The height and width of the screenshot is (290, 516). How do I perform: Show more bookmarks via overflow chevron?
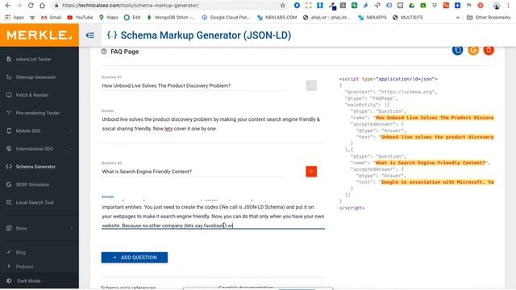[458, 18]
